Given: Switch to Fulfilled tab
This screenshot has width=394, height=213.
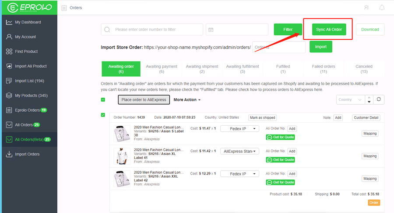Looking at the screenshot, I should pos(283,69).
